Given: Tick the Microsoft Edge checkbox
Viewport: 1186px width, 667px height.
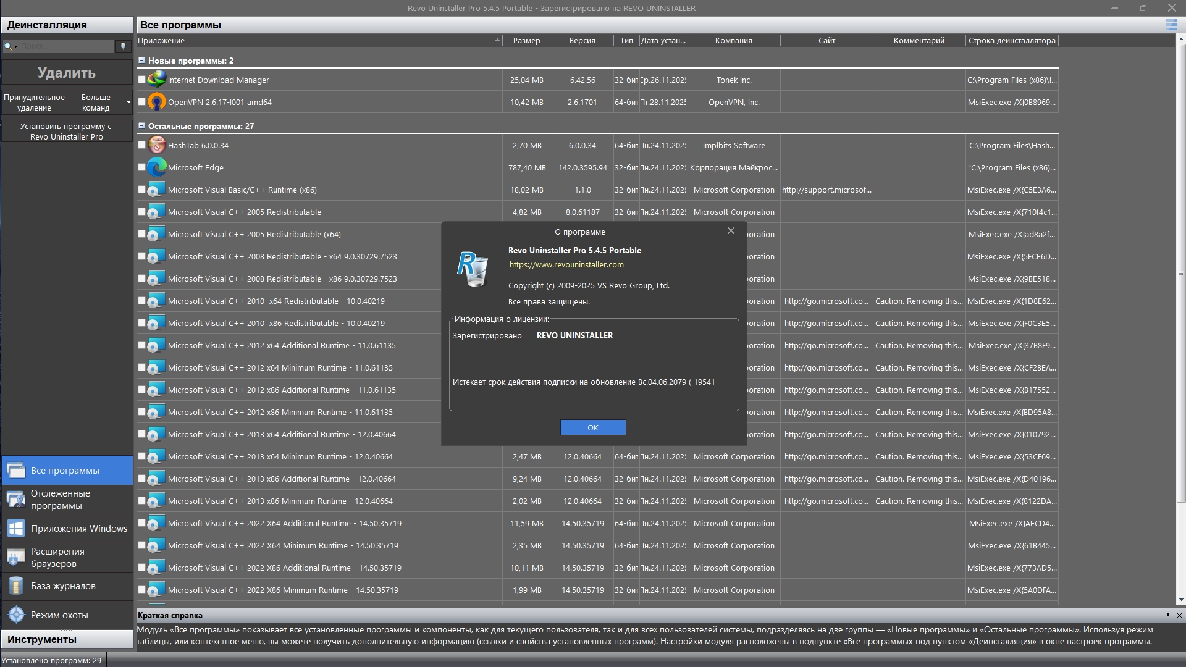Looking at the screenshot, I should [141, 167].
